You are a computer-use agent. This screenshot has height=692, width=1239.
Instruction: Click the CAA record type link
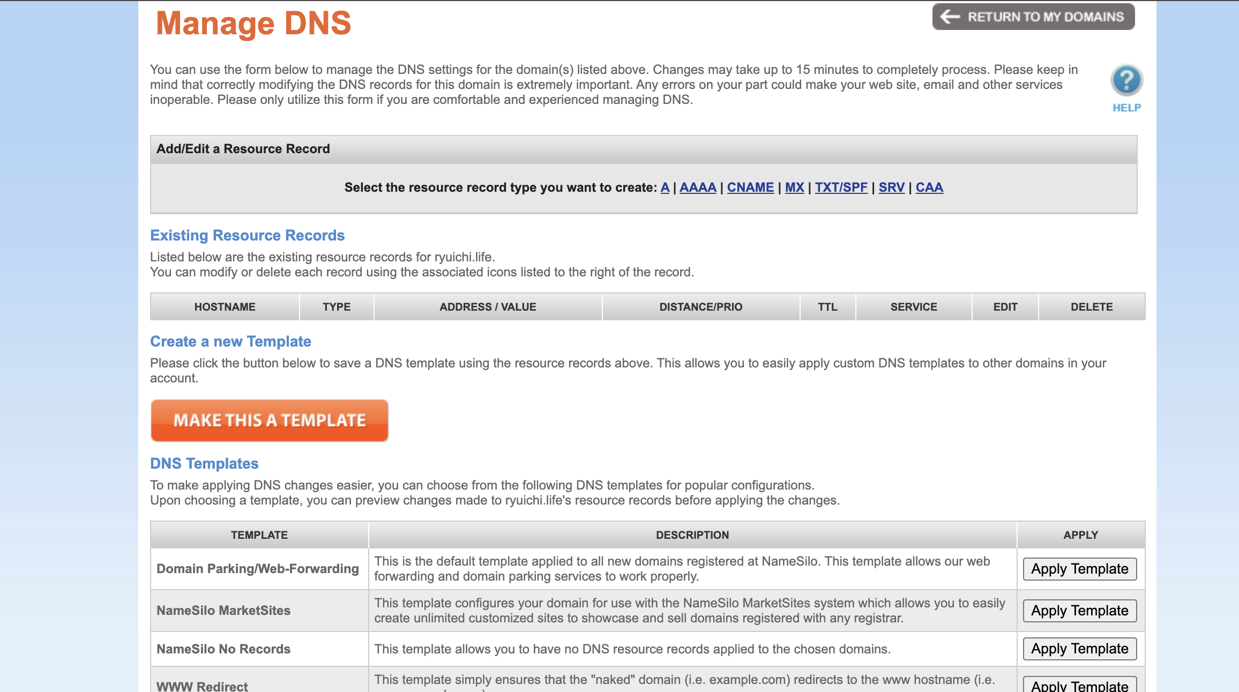pos(929,187)
